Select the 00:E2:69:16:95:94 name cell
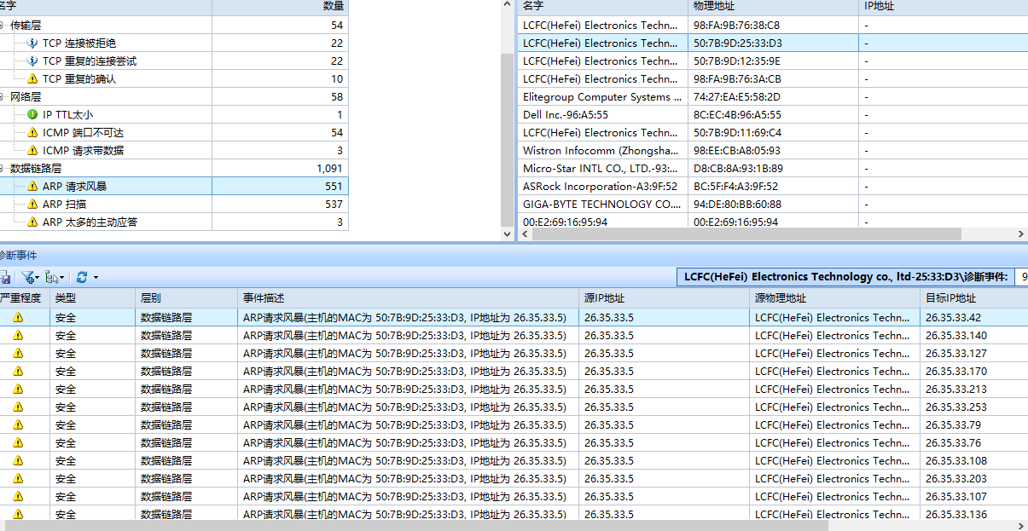Image resolution: width=1028 pixels, height=531 pixels. [x=602, y=222]
